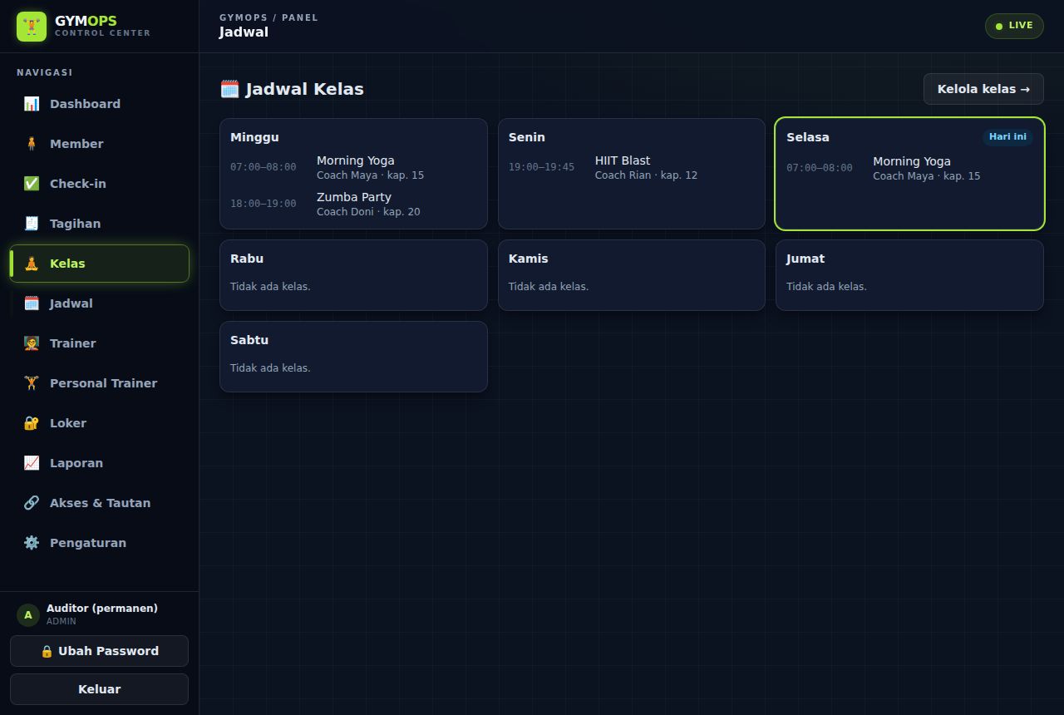The height and width of the screenshot is (715, 1064).
Task: Click the LIVE status badge
Action: point(1014,26)
